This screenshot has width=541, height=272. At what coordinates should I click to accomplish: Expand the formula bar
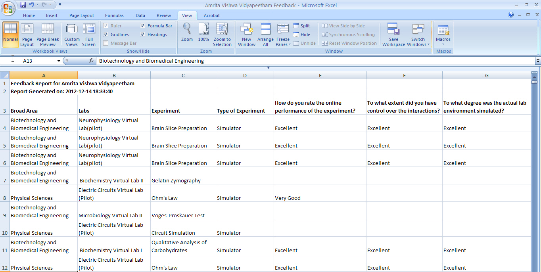point(538,61)
